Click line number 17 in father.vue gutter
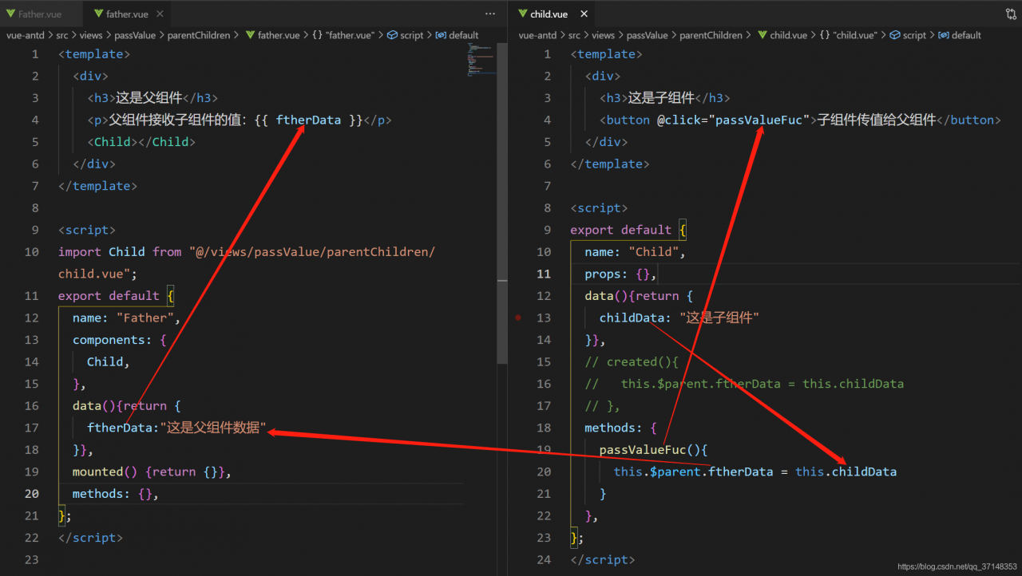 click(x=31, y=428)
